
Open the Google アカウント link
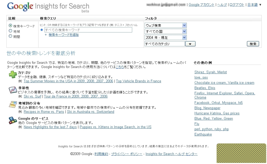pos(202,5)
